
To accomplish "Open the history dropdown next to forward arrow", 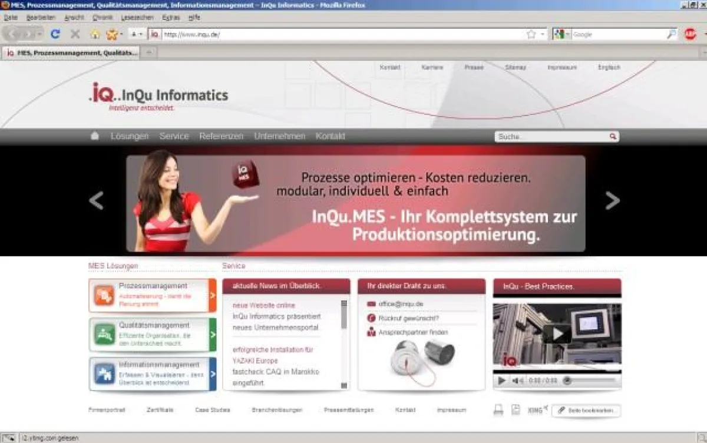I will [39, 34].
